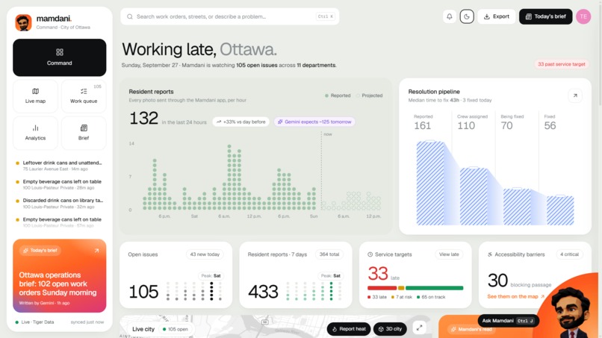Click the Live map icon

pyautogui.click(x=35, y=91)
